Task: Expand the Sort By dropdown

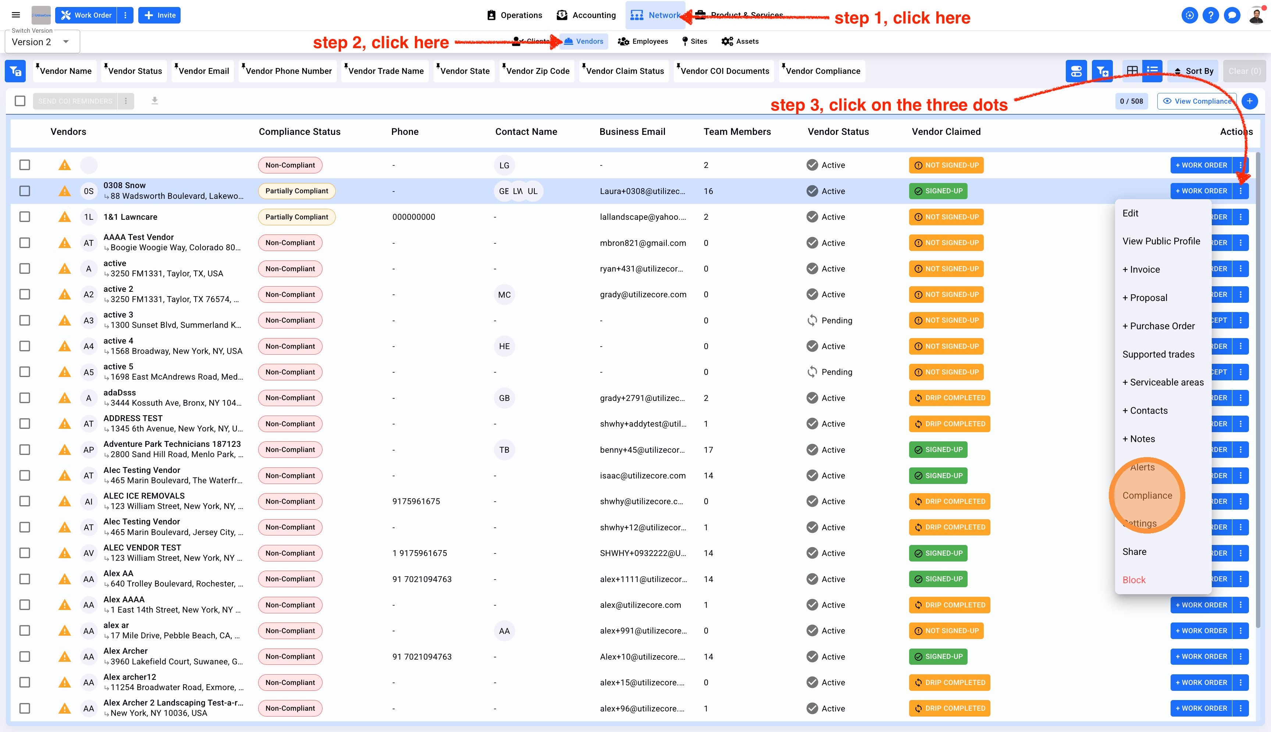Action: pyautogui.click(x=1193, y=71)
